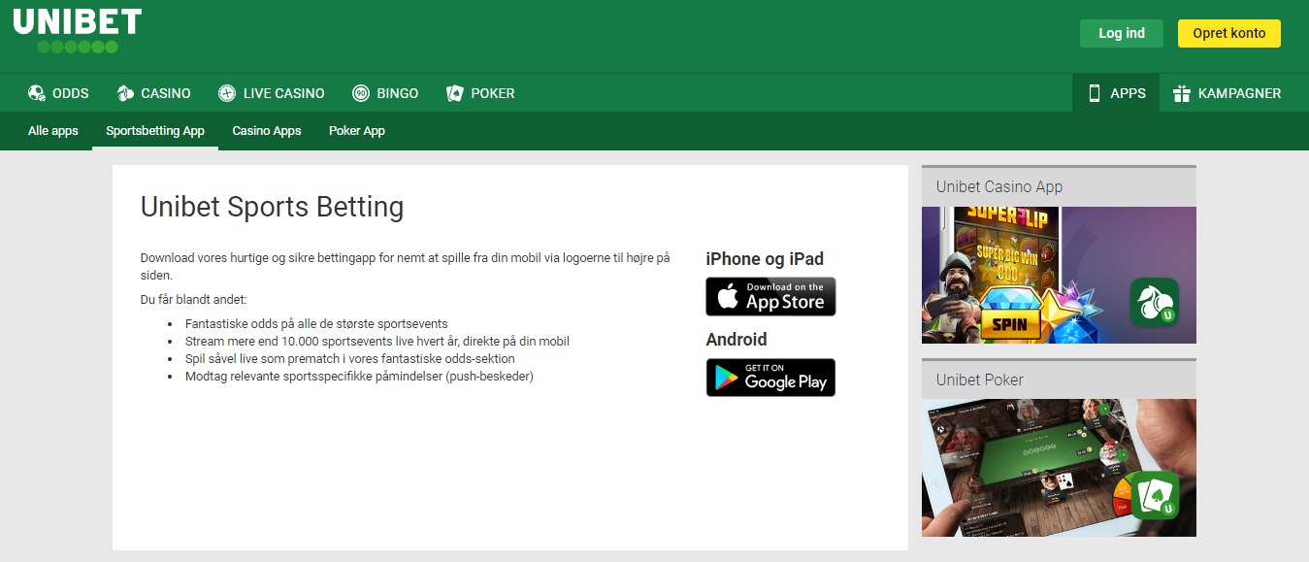Viewport: 1309px width, 562px height.
Task: Click the phone icon beside APPS
Action: (1095, 93)
